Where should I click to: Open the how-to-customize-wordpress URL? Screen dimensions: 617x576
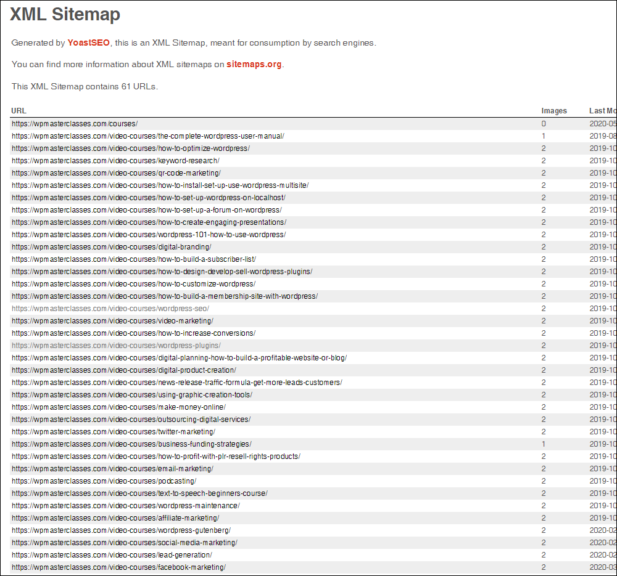click(133, 283)
